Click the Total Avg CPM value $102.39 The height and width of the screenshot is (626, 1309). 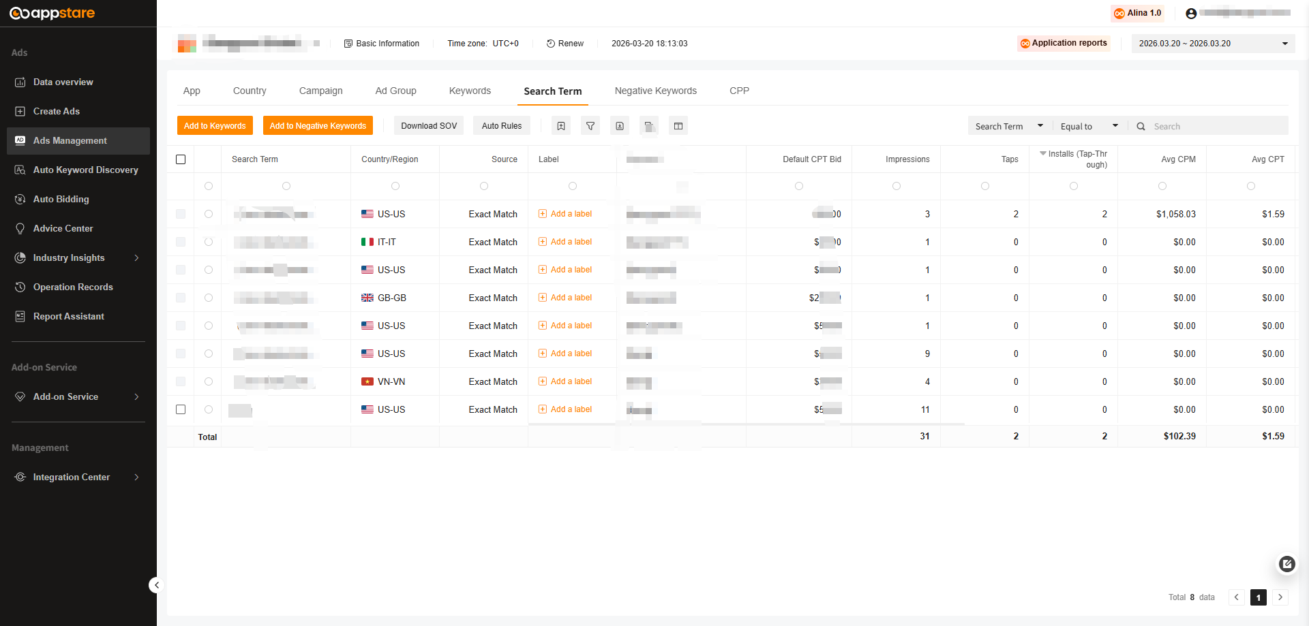tap(1179, 436)
